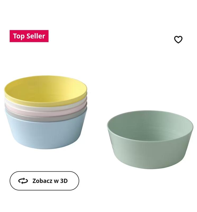Click the 3D rotate arrows icon
This screenshot has height=212, width=197.
coord(23,181)
